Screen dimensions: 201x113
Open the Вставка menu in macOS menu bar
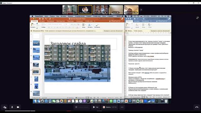(x=63, y=16)
